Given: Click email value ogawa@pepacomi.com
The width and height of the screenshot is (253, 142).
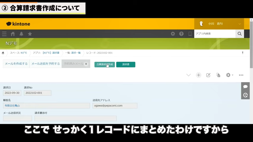Looking at the screenshot, I should click(108, 106).
